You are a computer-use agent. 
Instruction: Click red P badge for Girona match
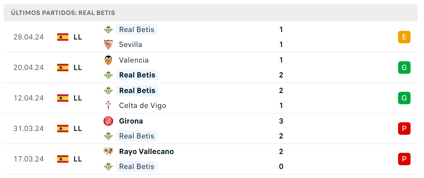coord(404,129)
